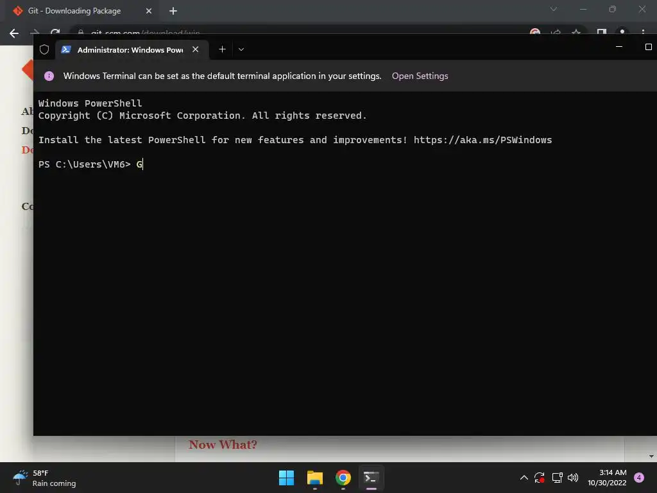Click the admin shield icon in terminal
The image size is (657, 493).
(44, 49)
